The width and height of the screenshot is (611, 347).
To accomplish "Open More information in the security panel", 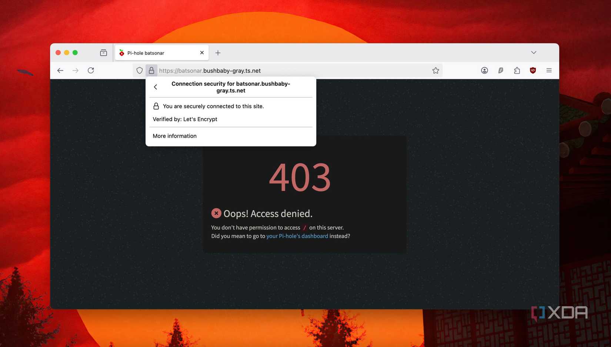I will (x=174, y=136).
